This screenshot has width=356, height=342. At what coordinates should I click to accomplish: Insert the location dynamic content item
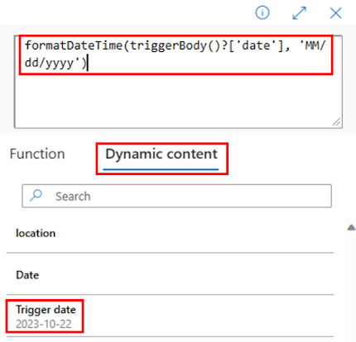click(x=170, y=234)
